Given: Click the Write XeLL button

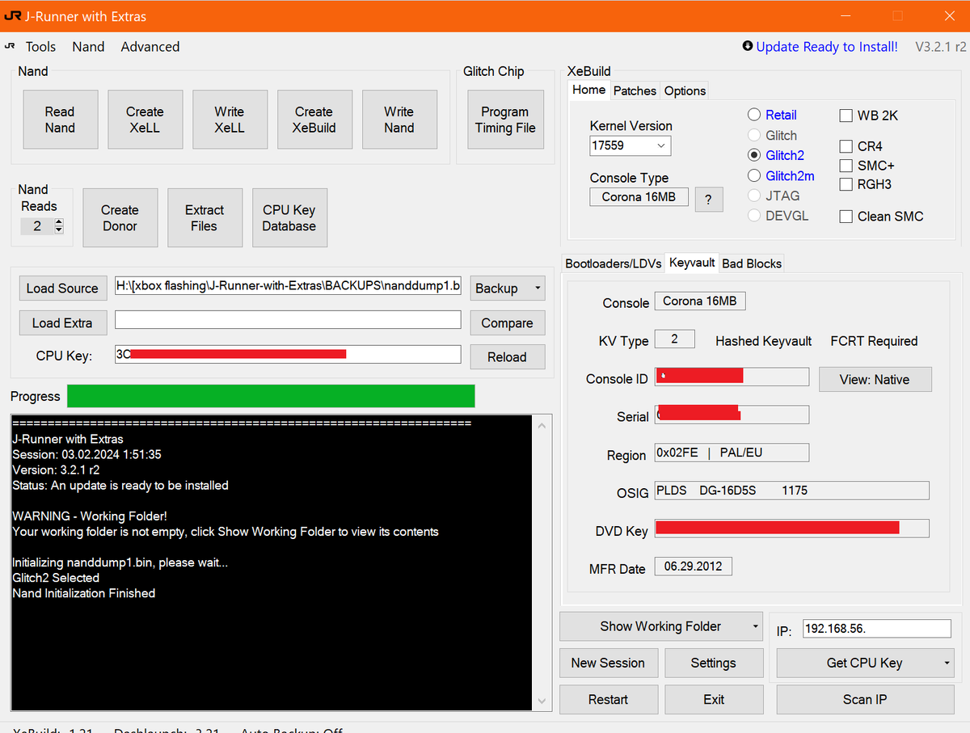Looking at the screenshot, I should click(230, 120).
